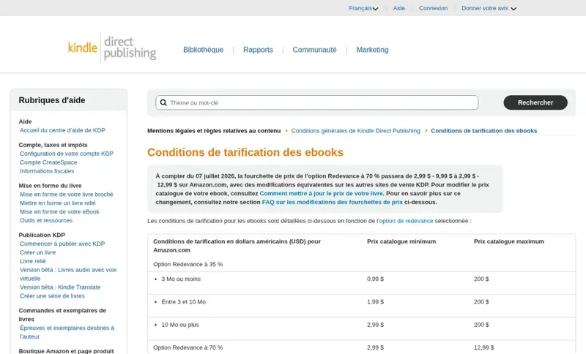This screenshot has width=586, height=354.
Task: Click the Compte, taxes et impôts heading
Action: pyautogui.click(x=53, y=145)
